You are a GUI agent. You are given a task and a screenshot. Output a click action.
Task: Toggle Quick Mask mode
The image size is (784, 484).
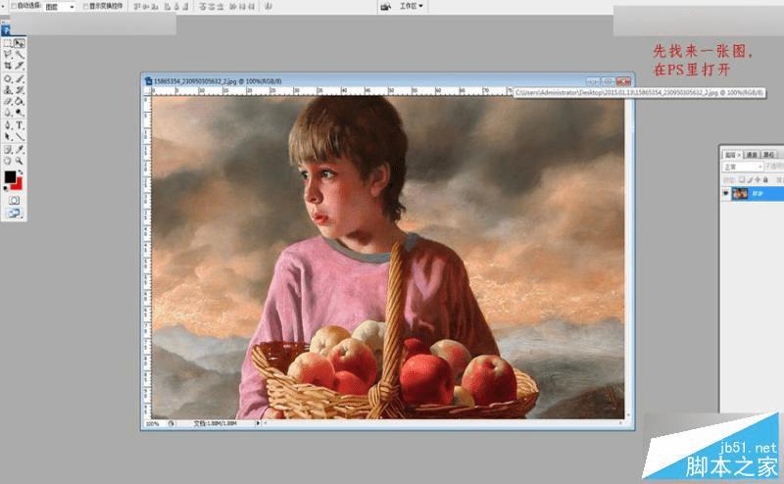(x=14, y=200)
